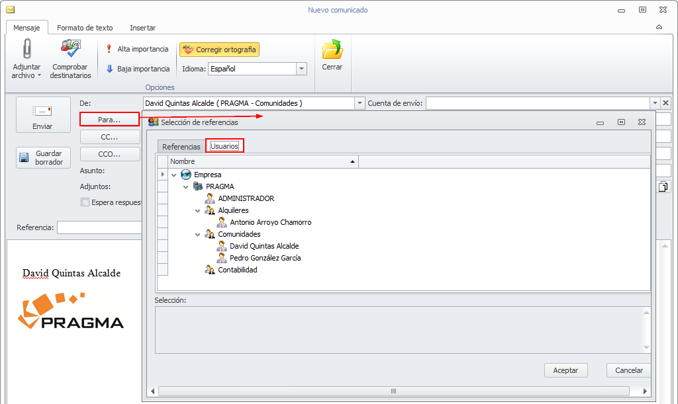Click the Contabilidad group icon

click(210, 270)
